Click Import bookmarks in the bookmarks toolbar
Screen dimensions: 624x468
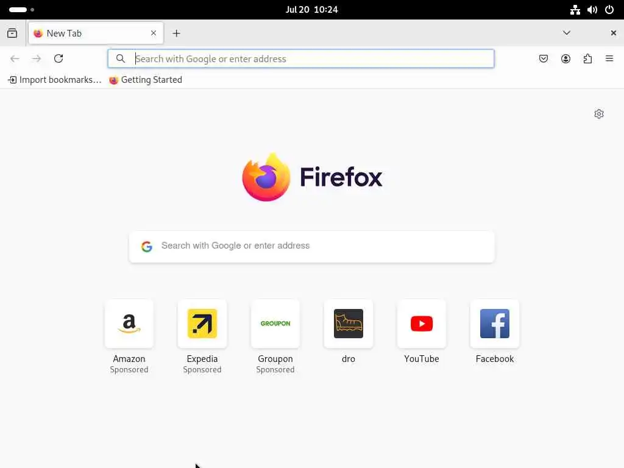pyautogui.click(x=55, y=80)
